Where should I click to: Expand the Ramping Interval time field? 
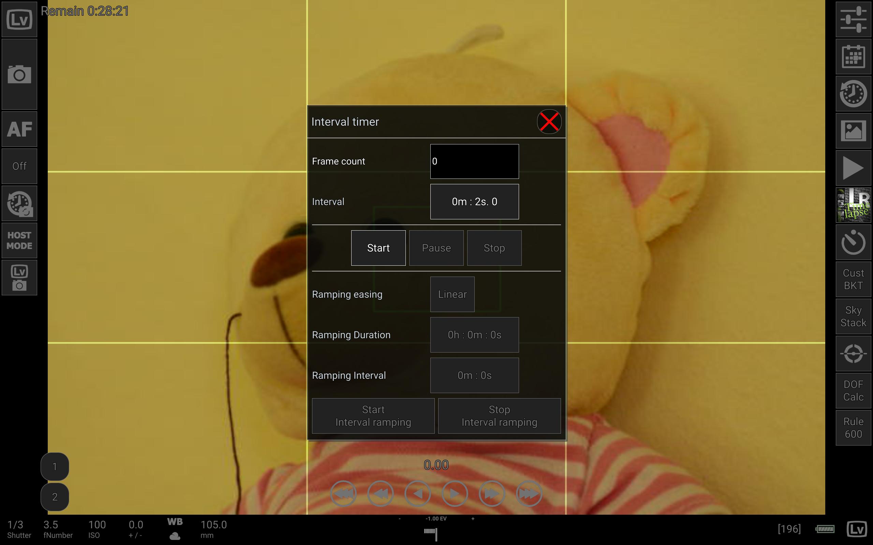coord(473,375)
